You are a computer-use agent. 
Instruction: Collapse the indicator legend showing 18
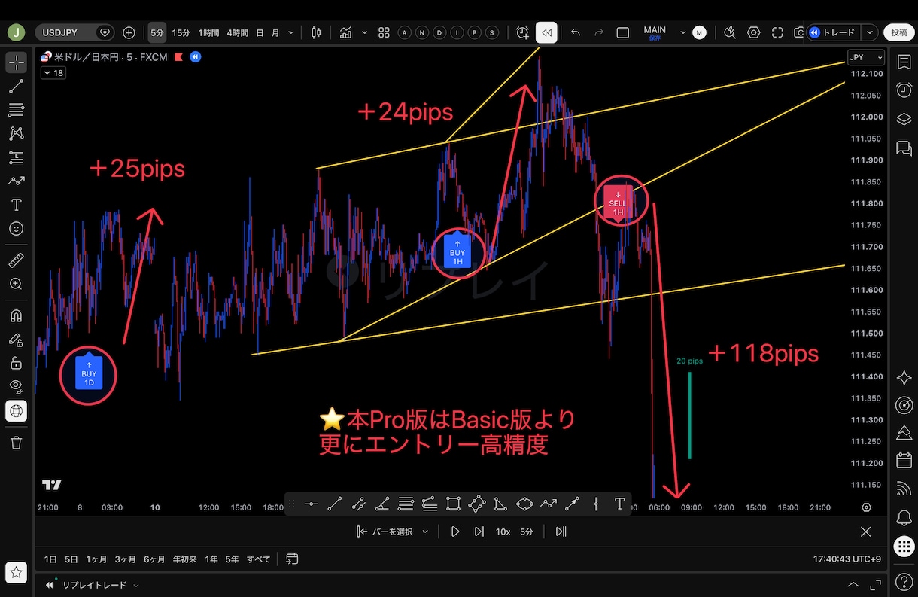coord(53,73)
